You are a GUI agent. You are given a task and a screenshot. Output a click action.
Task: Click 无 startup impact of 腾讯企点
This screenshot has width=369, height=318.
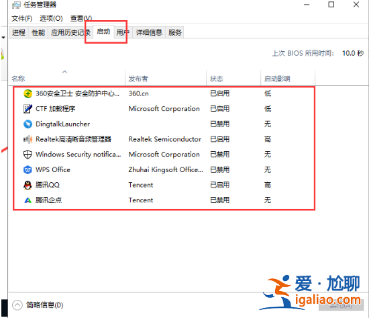[268, 200]
